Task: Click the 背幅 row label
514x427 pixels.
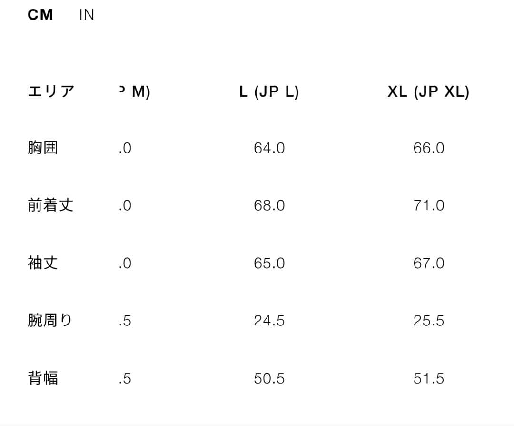Action: pyautogui.click(x=44, y=378)
